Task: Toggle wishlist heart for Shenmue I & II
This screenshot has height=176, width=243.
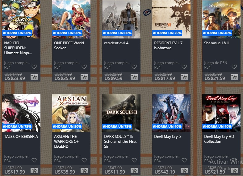Action: click(x=234, y=67)
